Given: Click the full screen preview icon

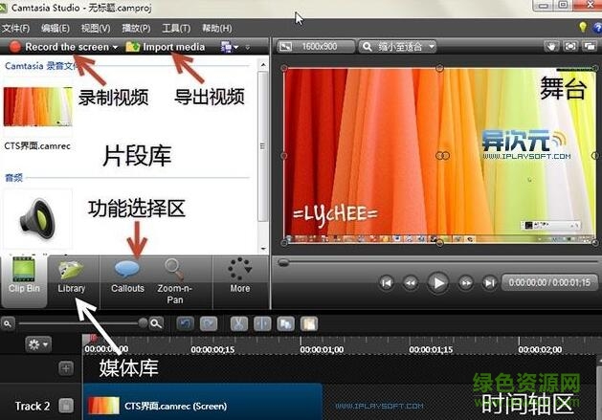Looking at the screenshot, I should coord(570,47).
